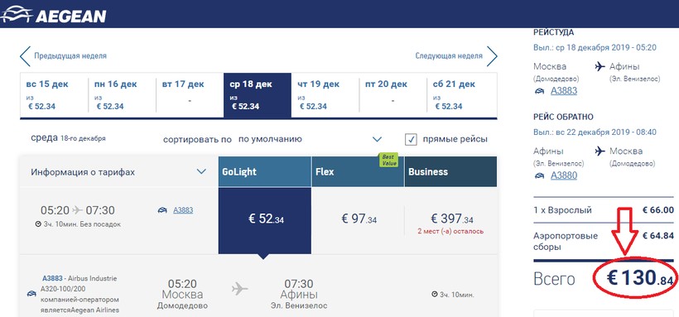The width and height of the screenshot is (679, 317).
Task: Select the чт 19 дек date tab
Action: pos(325,95)
